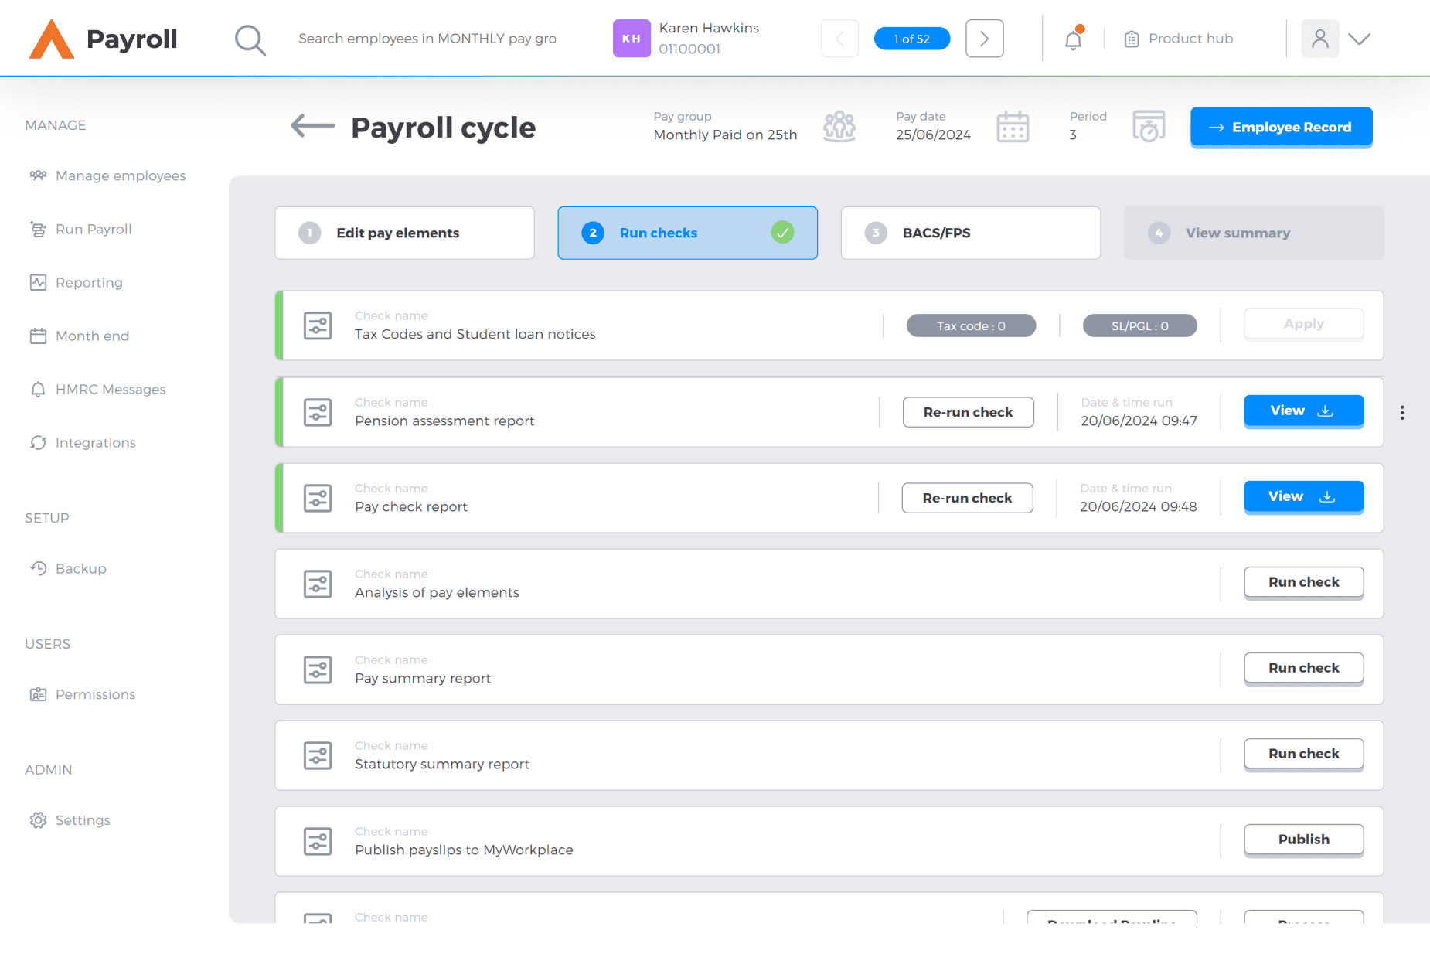The image size is (1430, 954).
Task: Open the three-dot menu beside Pension report
Action: pos(1401,412)
